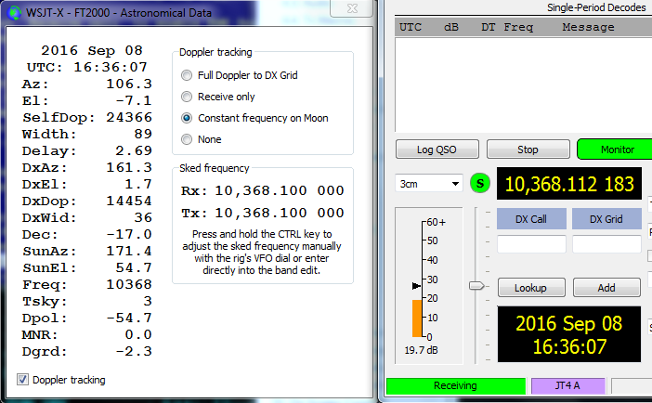Screen dimensions: 652x403
Task: Click the Stop button
Action: point(528,149)
